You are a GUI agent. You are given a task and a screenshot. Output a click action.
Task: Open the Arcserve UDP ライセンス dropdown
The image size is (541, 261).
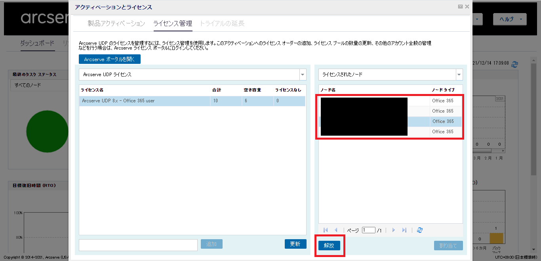click(303, 74)
